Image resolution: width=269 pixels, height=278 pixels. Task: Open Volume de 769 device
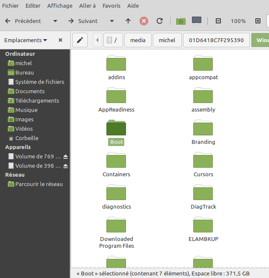tap(35, 156)
